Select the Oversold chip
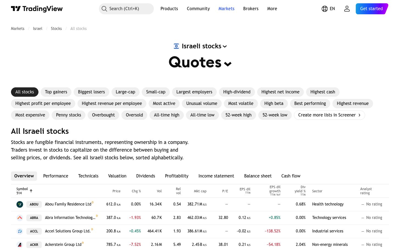Image resolution: width=400 pixels, height=250 pixels. (134, 115)
